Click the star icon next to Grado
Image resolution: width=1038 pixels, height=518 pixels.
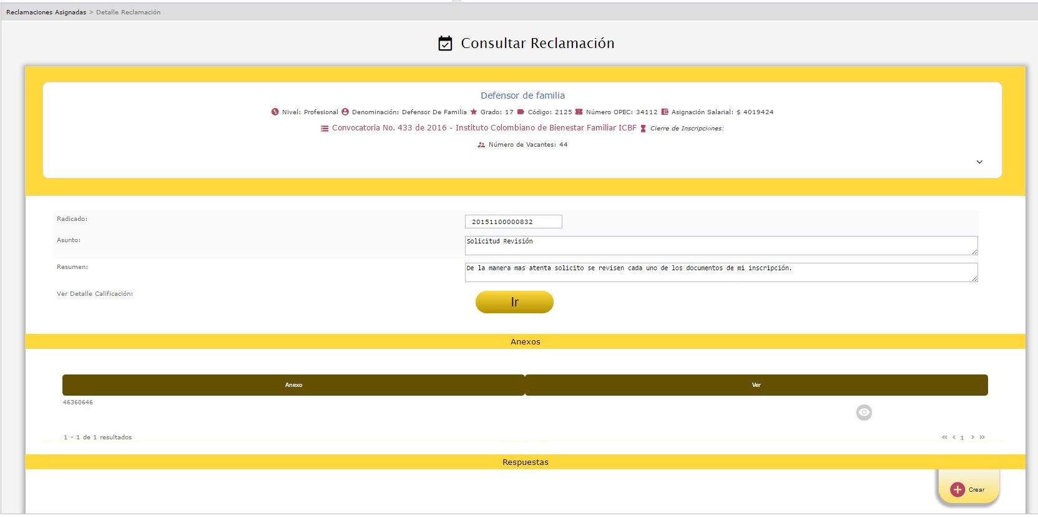click(474, 112)
